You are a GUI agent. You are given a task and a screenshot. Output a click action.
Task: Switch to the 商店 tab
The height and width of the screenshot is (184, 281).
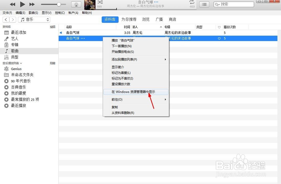pos(173,19)
